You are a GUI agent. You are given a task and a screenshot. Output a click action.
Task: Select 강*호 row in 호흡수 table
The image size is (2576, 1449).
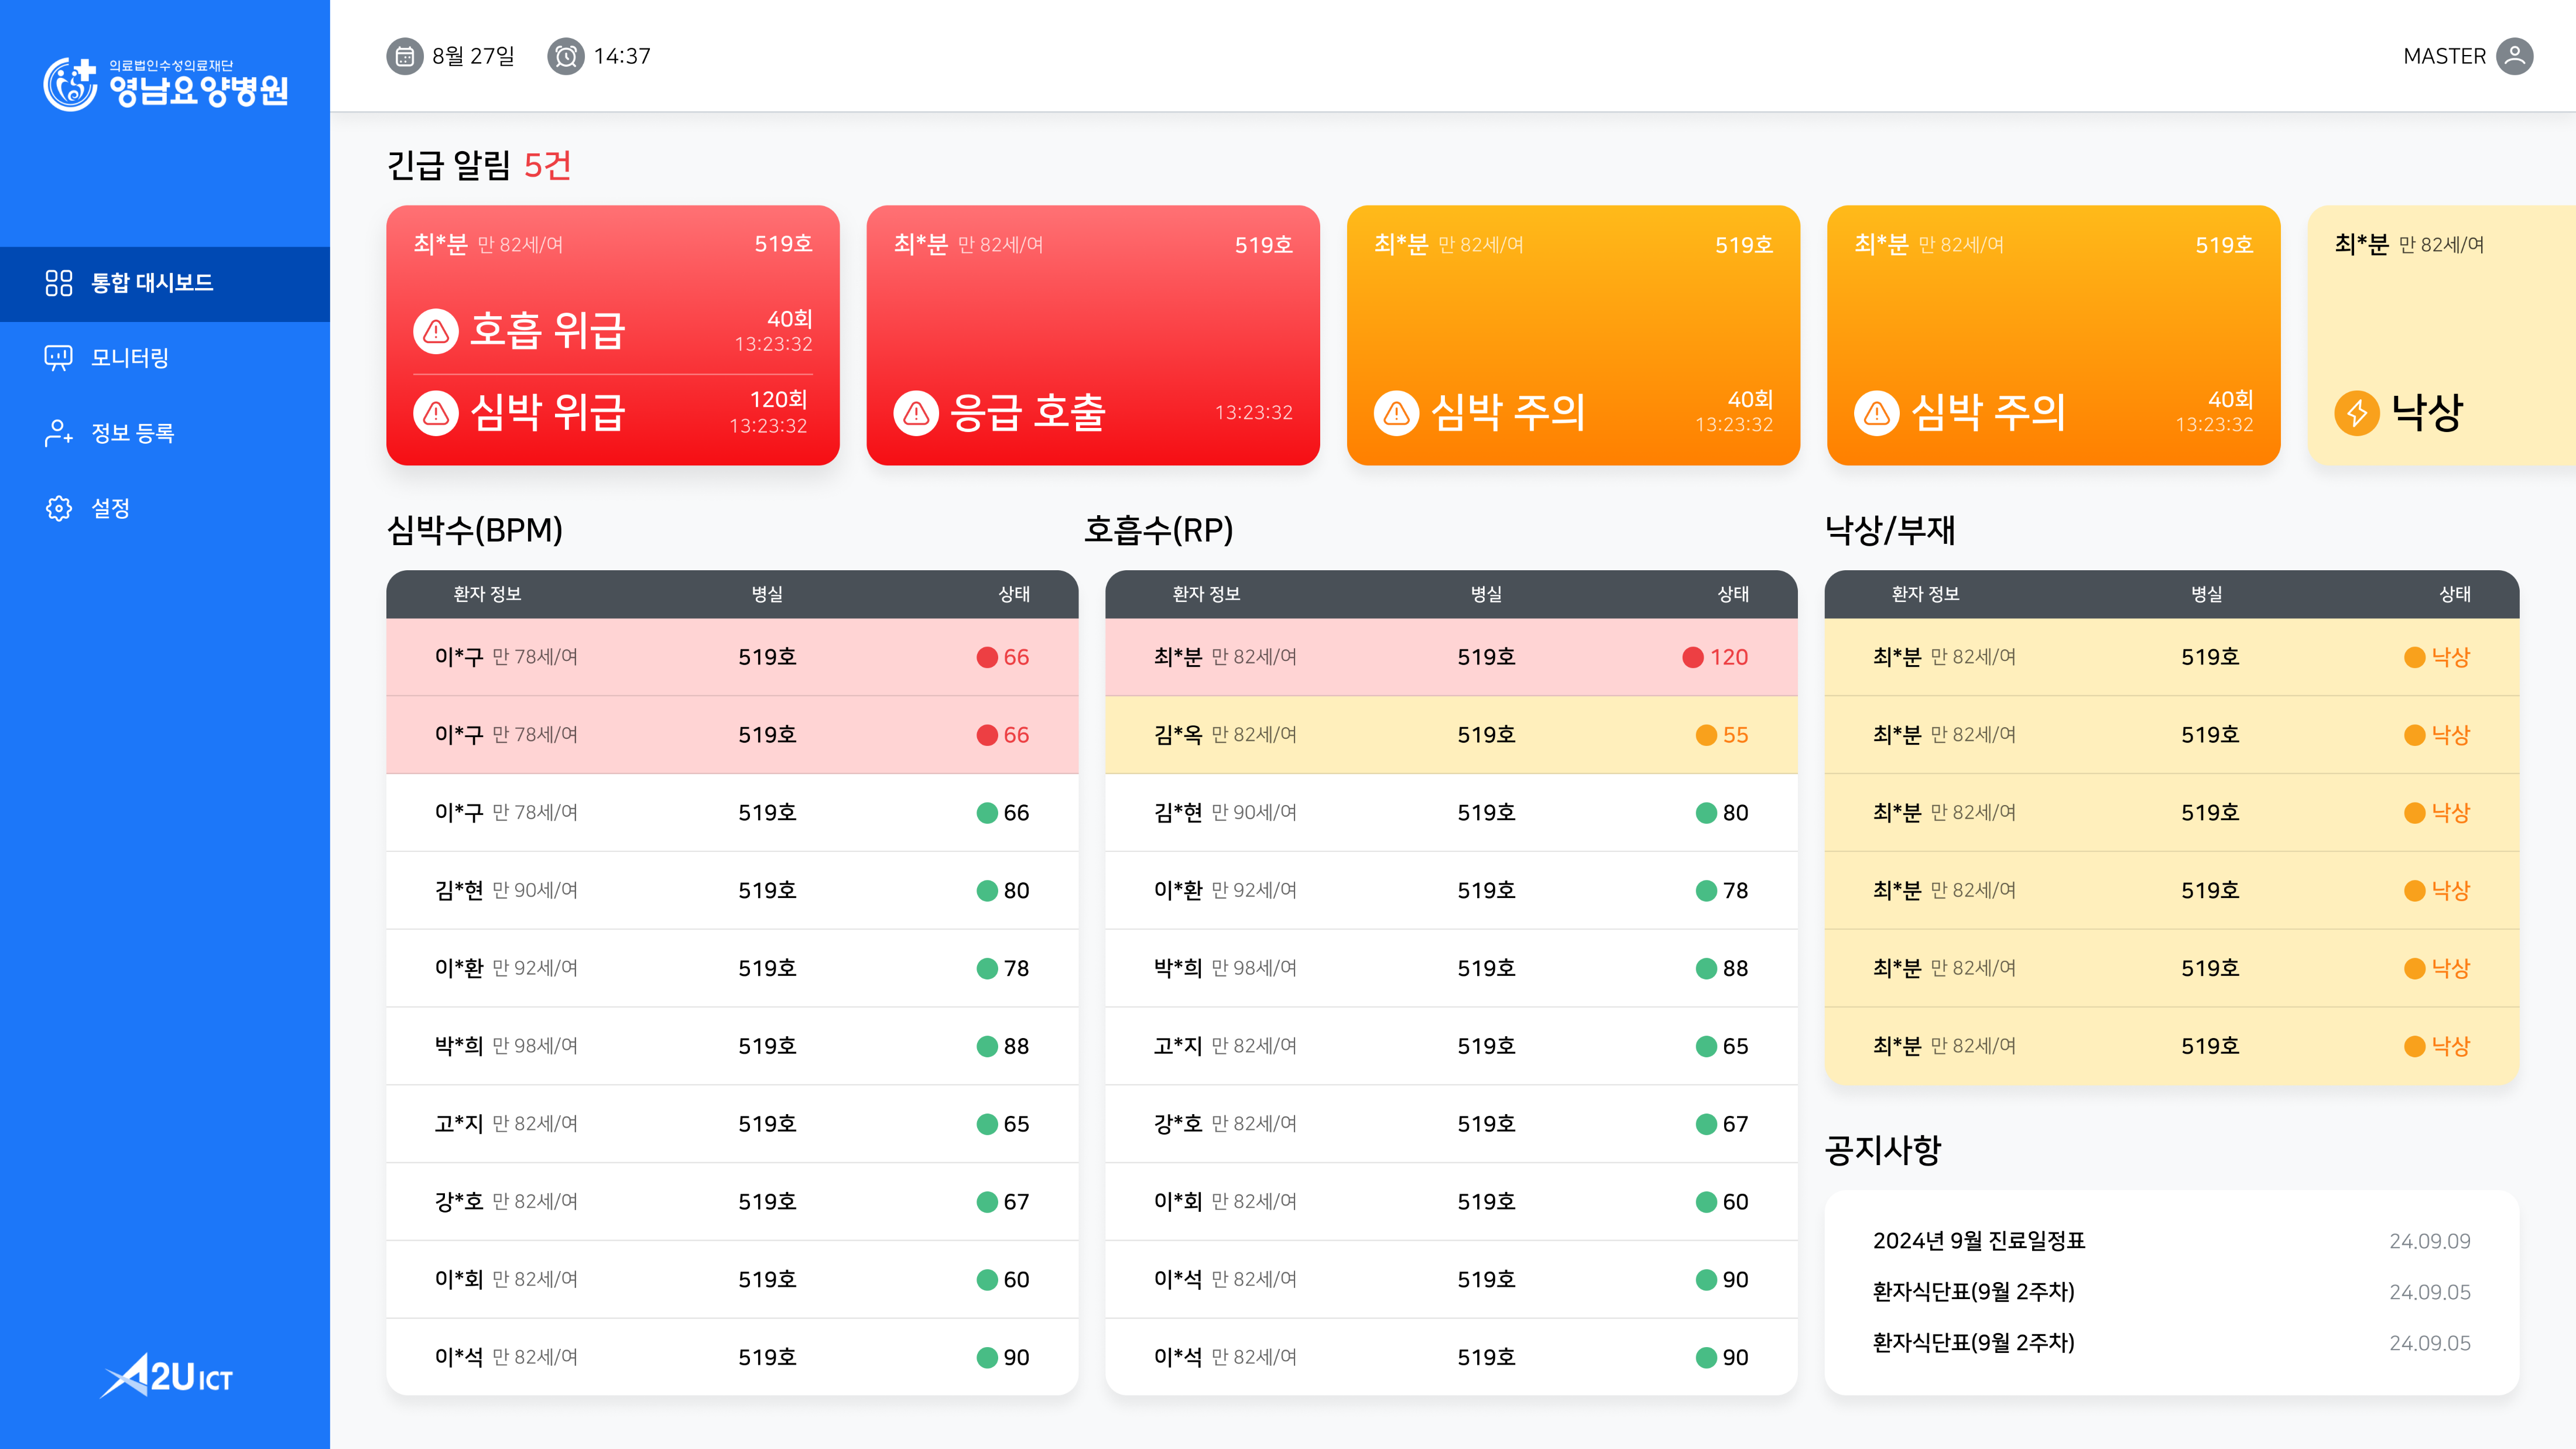click(1451, 1124)
